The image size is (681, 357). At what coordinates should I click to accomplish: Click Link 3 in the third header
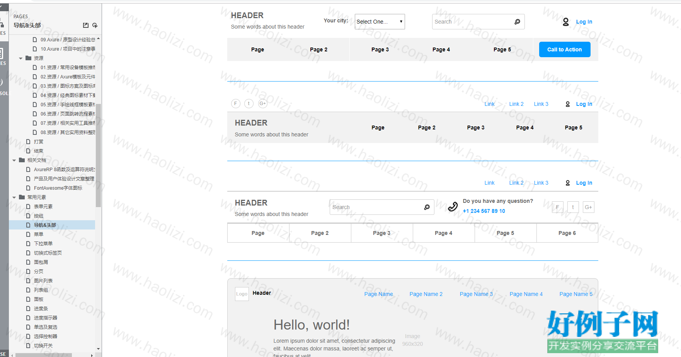pos(541,183)
